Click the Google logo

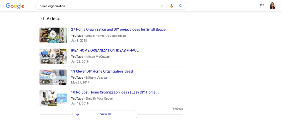point(15,6)
